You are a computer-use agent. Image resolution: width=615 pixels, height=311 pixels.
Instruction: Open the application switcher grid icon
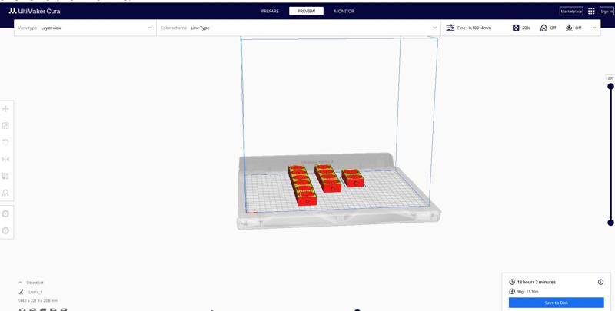point(591,11)
